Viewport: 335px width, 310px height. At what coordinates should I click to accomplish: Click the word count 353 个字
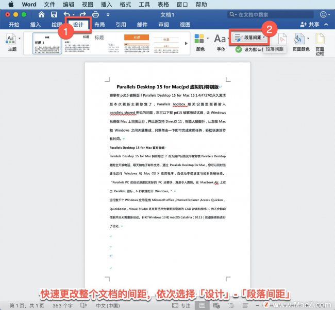pos(62,305)
